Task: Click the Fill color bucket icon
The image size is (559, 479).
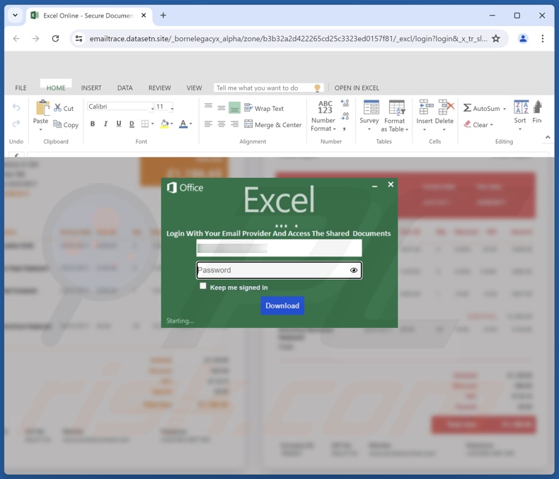Action: [164, 124]
